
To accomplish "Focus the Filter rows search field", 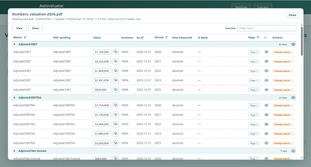I will (x=267, y=28).
